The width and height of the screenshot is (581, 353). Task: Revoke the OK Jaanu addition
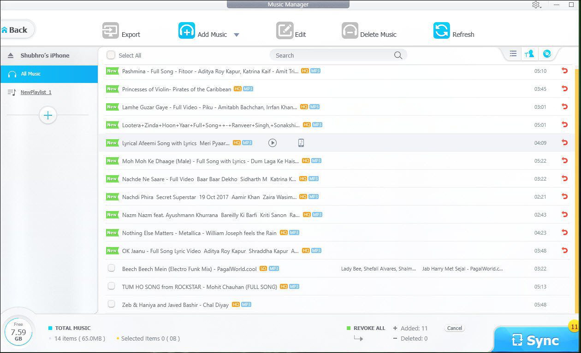[564, 251]
